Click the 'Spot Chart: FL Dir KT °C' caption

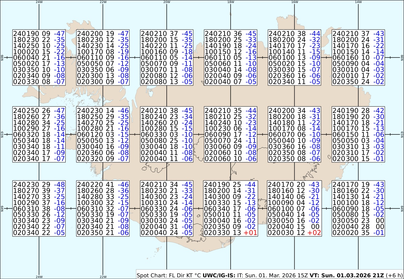(x=169, y=275)
